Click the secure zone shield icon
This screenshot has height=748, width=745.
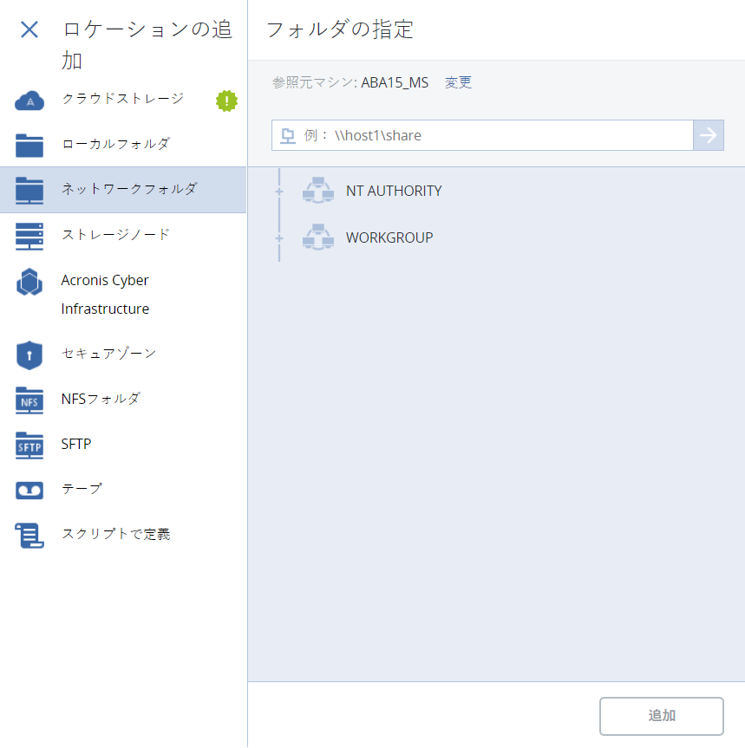29,354
